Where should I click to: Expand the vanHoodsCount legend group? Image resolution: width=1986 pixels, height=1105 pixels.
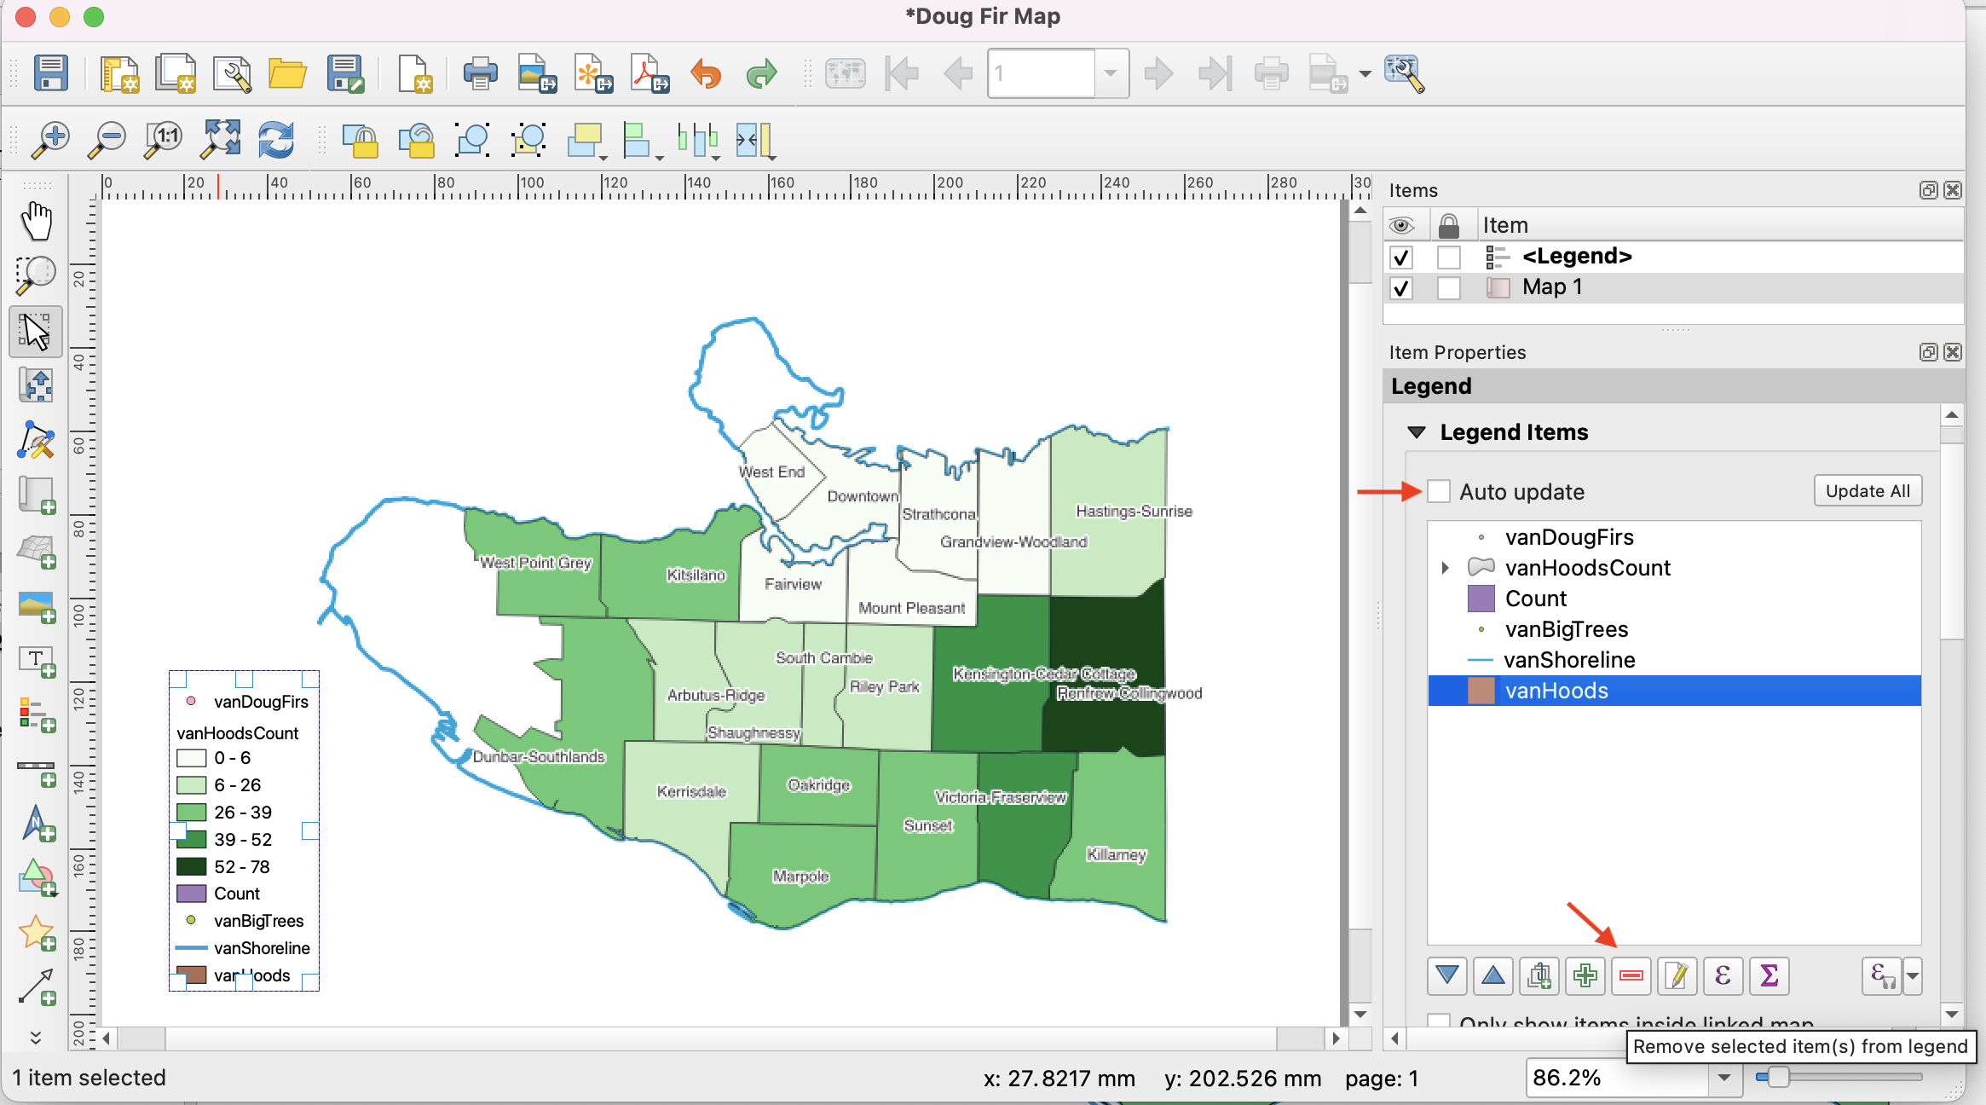pyautogui.click(x=1445, y=568)
